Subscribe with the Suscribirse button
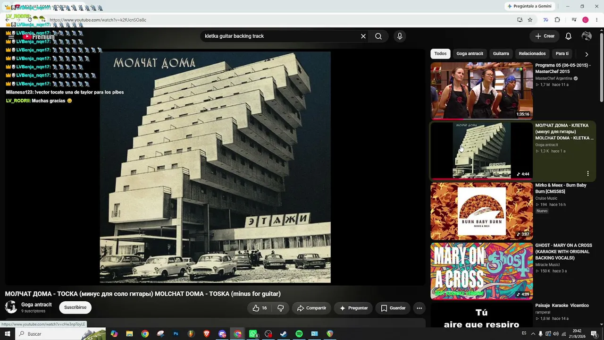This screenshot has width=604, height=340. click(75, 307)
